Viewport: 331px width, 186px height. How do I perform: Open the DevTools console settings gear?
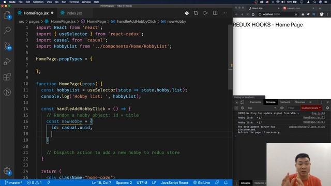[x=327, y=108]
